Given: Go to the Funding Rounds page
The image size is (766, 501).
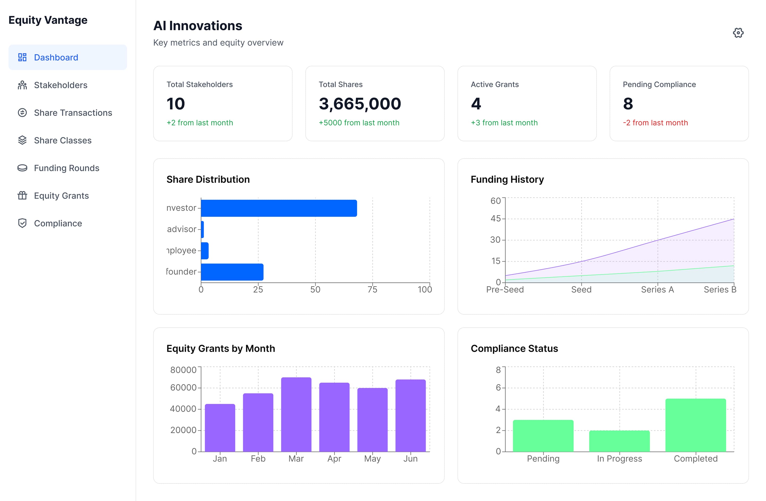Looking at the screenshot, I should coord(66,168).
